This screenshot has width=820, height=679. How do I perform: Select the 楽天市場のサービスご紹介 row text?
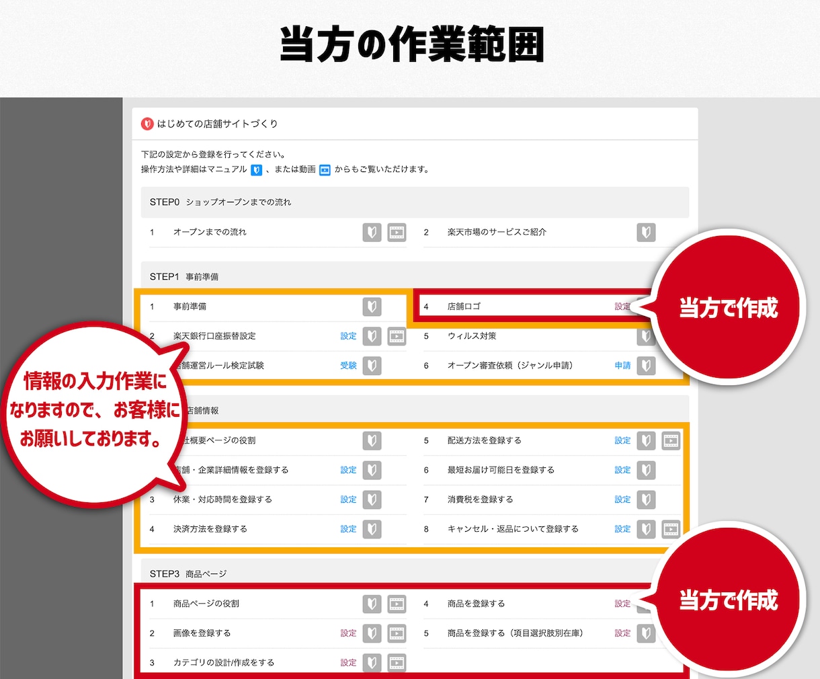point(497,233)
